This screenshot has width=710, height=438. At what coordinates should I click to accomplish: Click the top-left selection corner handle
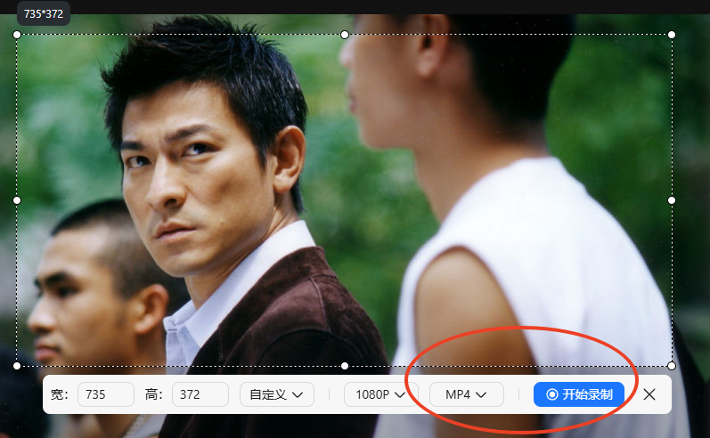pyautogui.click(x=17, y=35)
